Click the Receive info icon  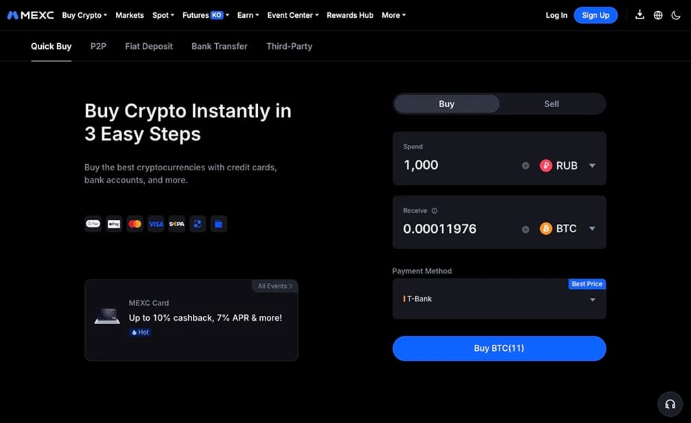[x=434, y=211]
